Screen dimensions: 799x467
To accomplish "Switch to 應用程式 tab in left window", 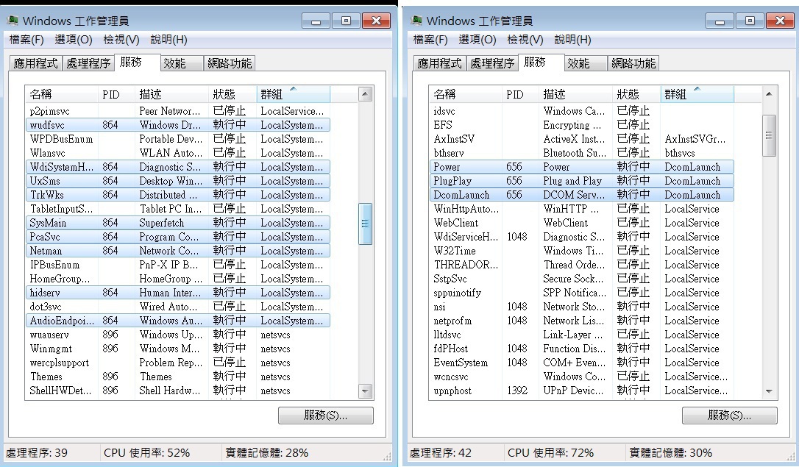I will pos(35,63).
